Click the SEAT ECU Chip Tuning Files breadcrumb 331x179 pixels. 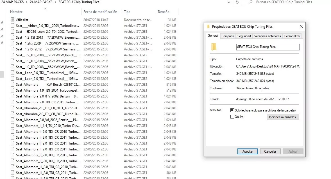[79, 2]
